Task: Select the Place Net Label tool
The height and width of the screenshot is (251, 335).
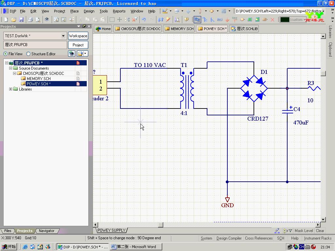Action: click(x=220, y=20)
